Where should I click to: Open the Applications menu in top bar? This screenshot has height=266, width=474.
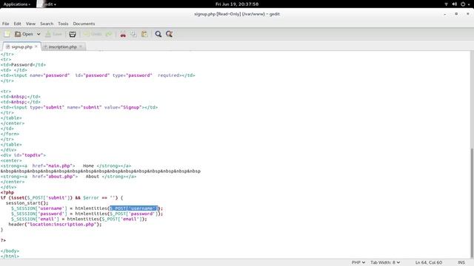(x=16, y=4)
